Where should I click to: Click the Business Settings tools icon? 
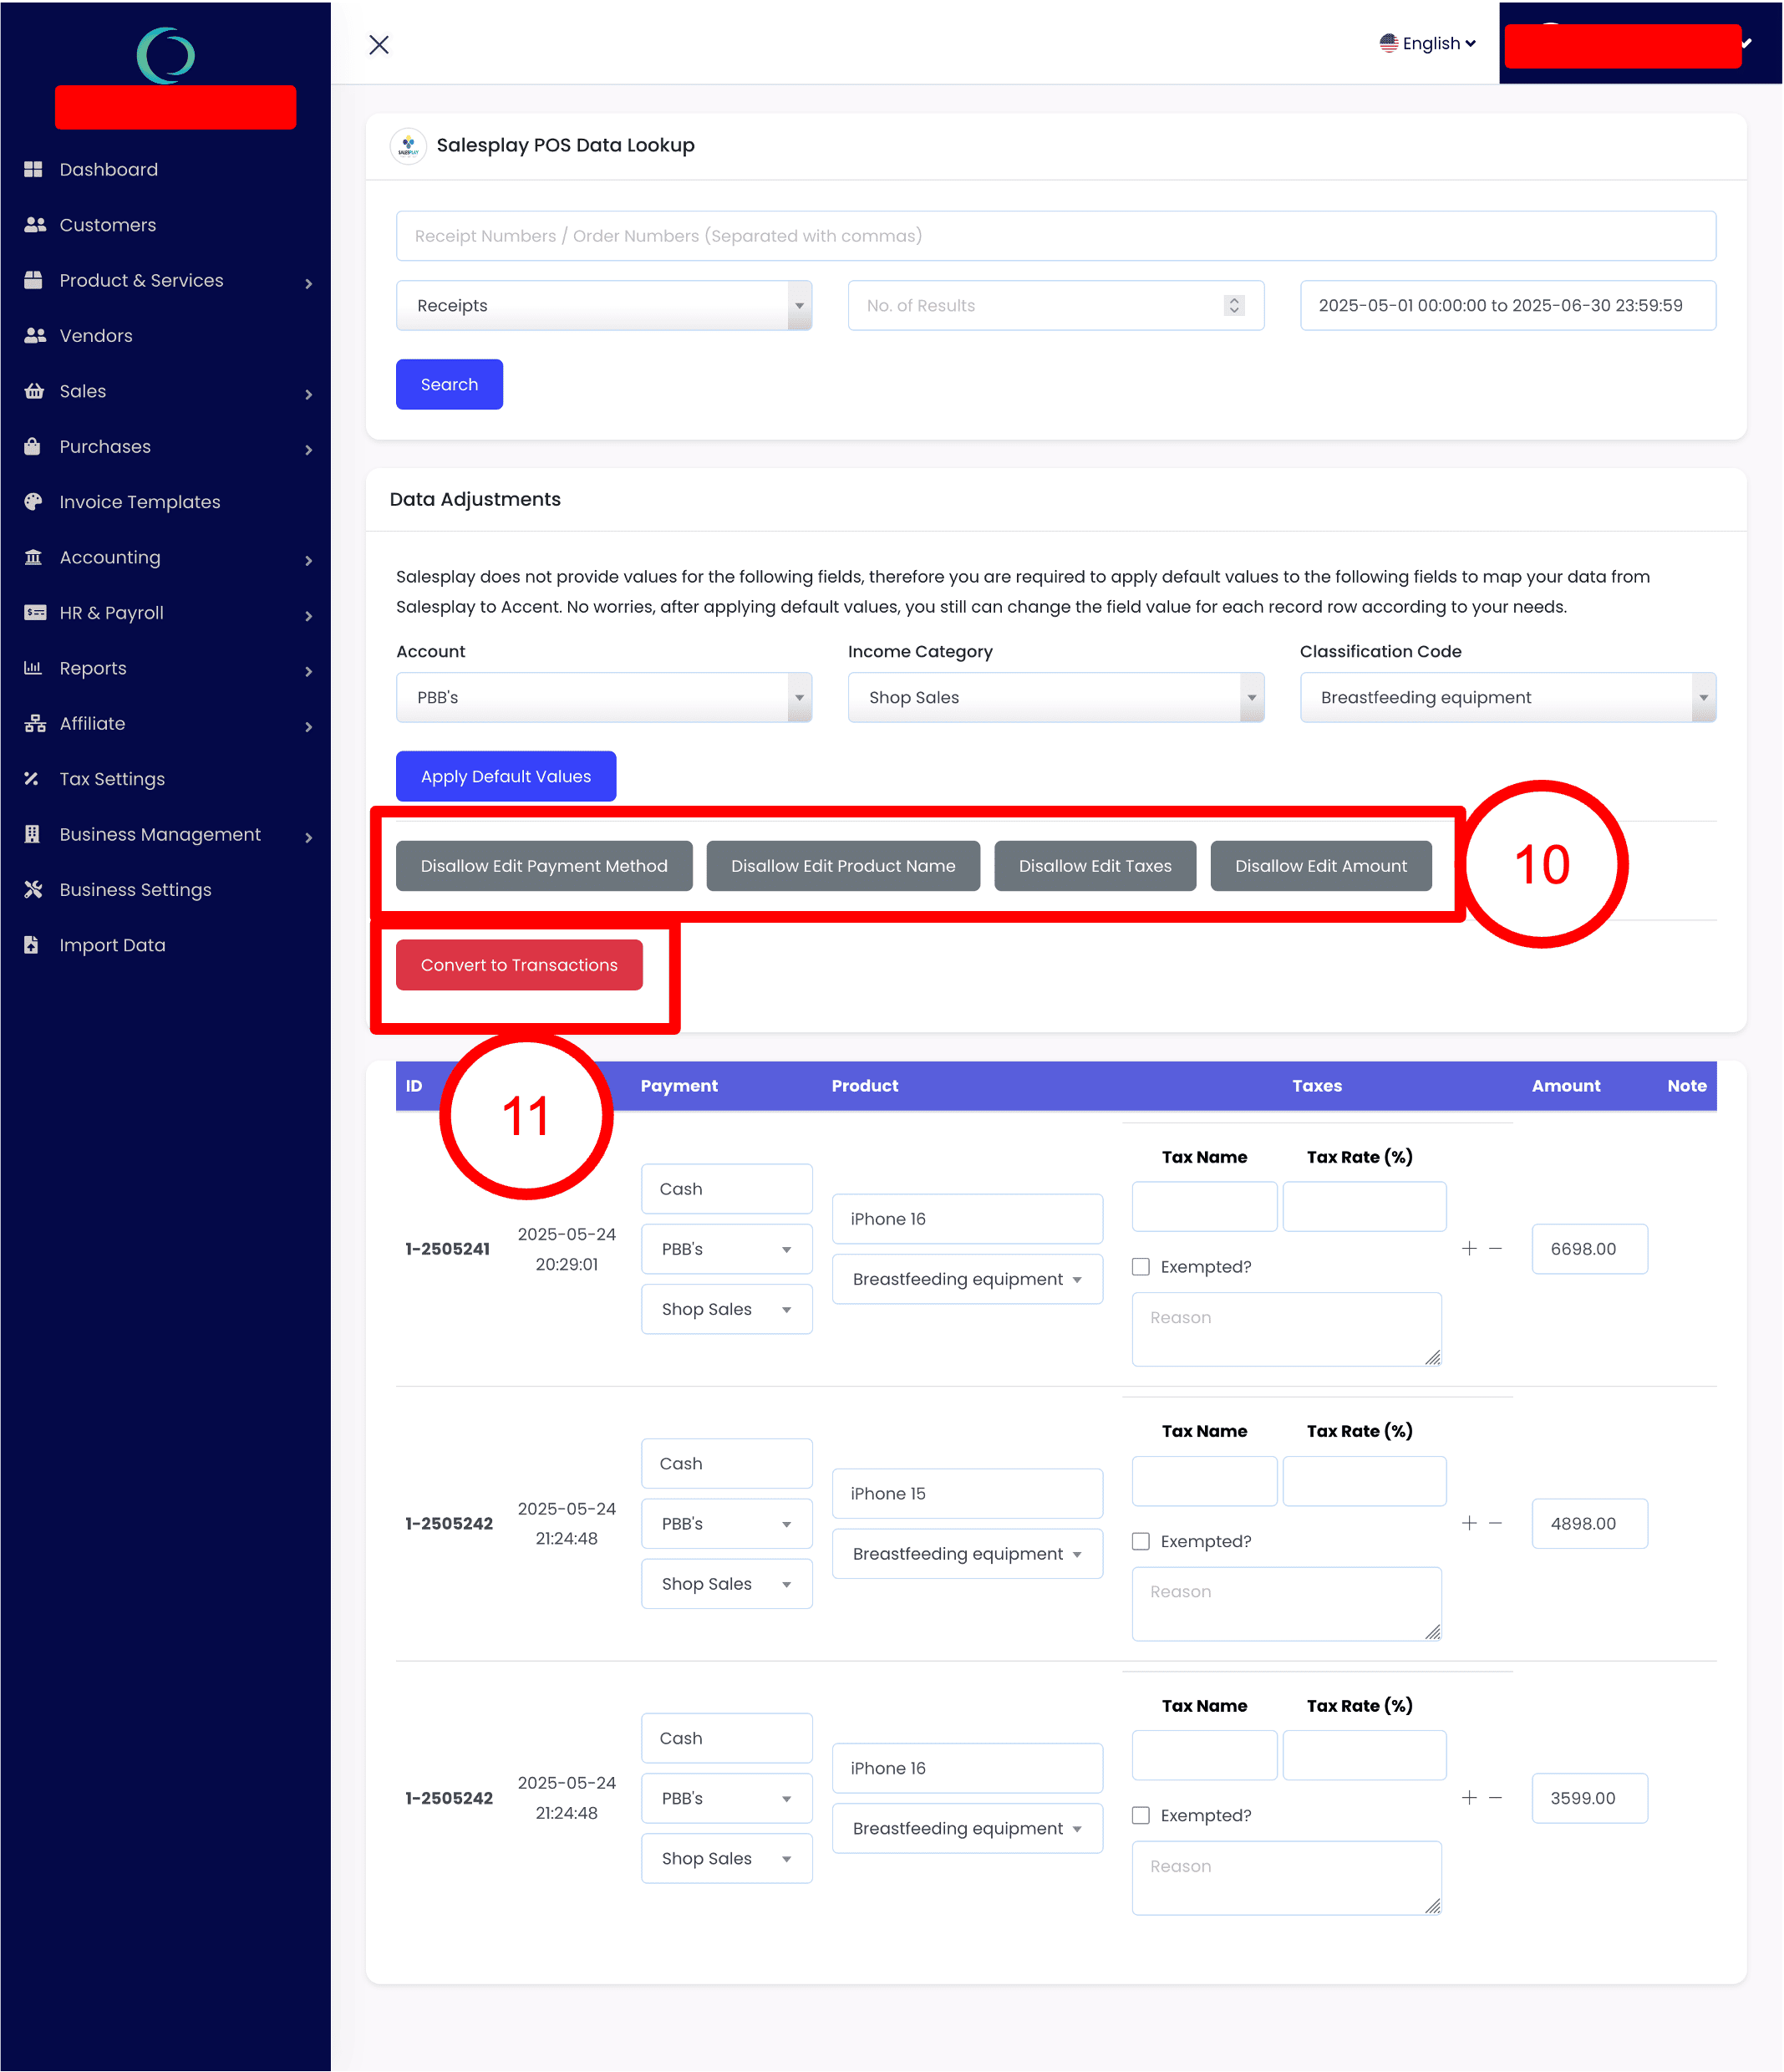pos(33,889)
